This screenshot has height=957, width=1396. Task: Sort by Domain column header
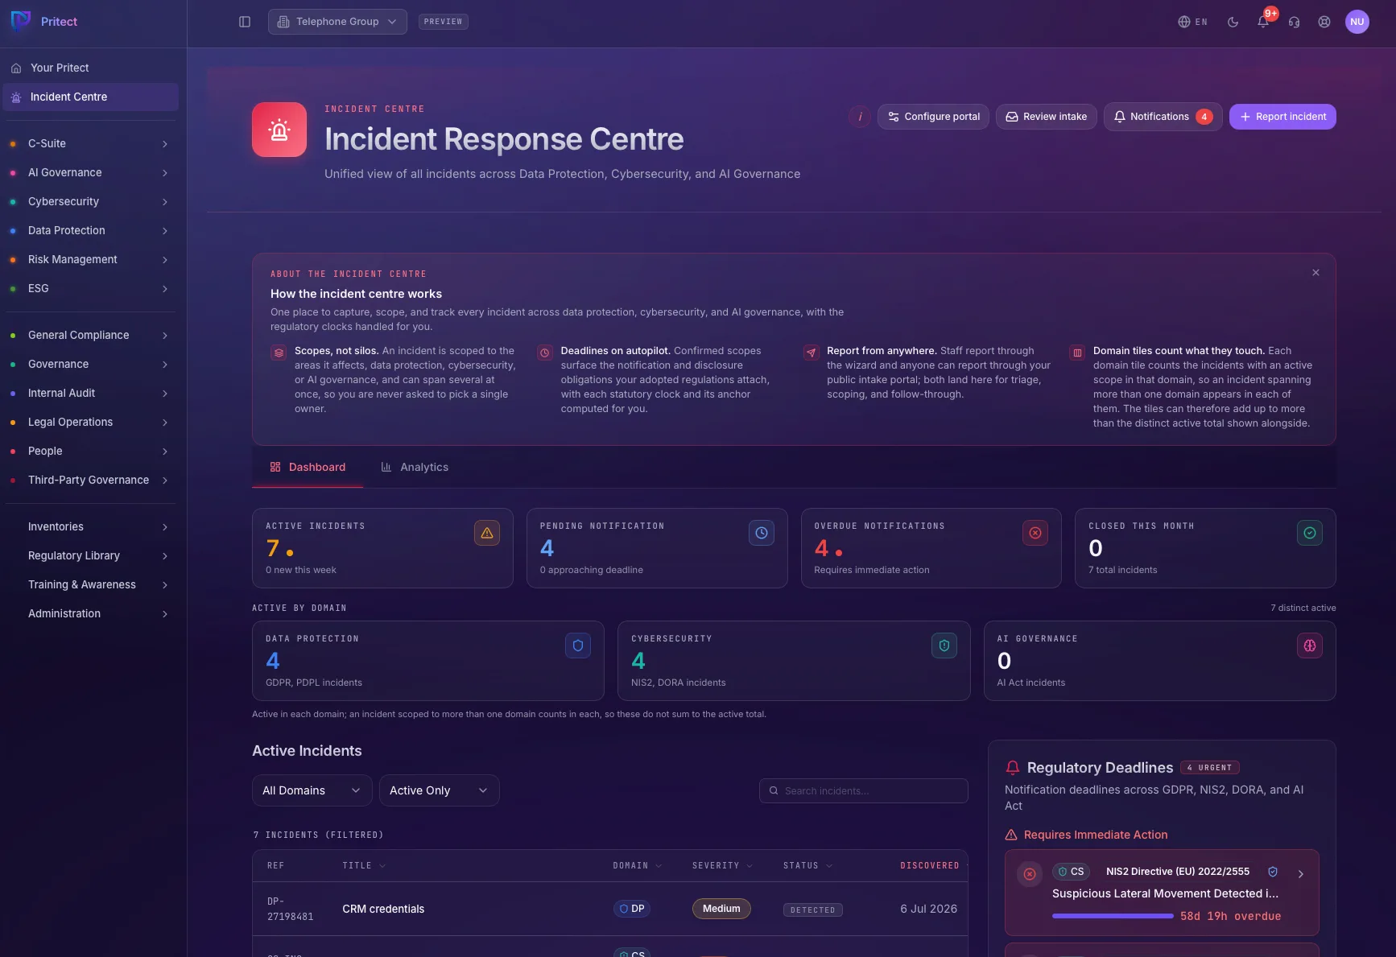tap(638, 866)
